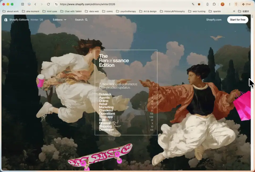The image size is (255, 172).
Task: Open the 'Art & design' bookmark folder
Action: [x=148, y=11]
